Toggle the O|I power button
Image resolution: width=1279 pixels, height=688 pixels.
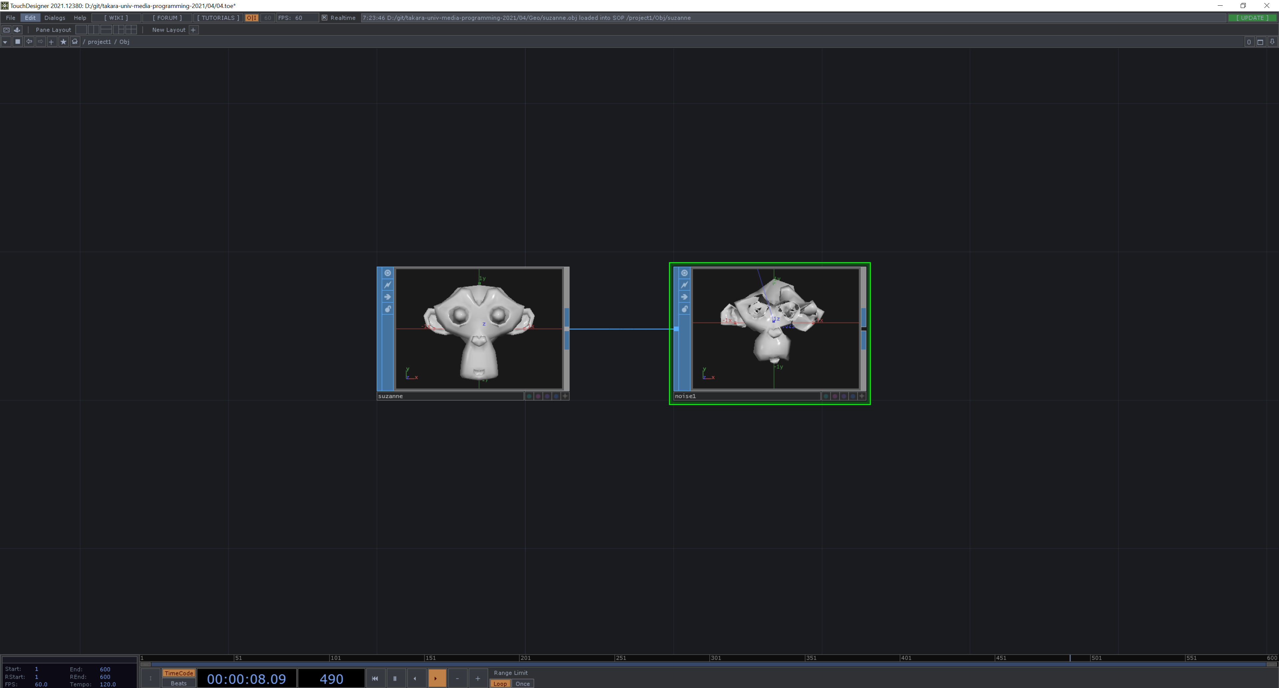click(x=252, y=18)
